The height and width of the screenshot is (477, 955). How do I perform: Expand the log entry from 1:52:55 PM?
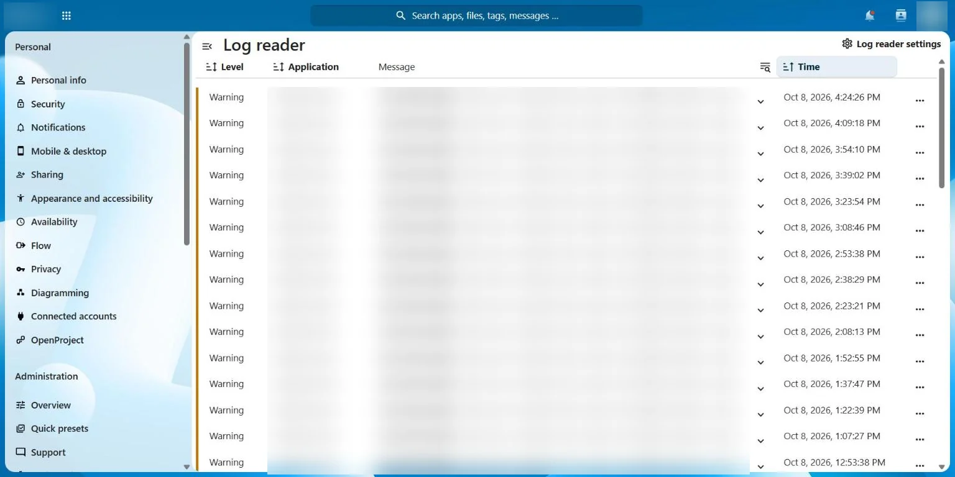point(760,362)
